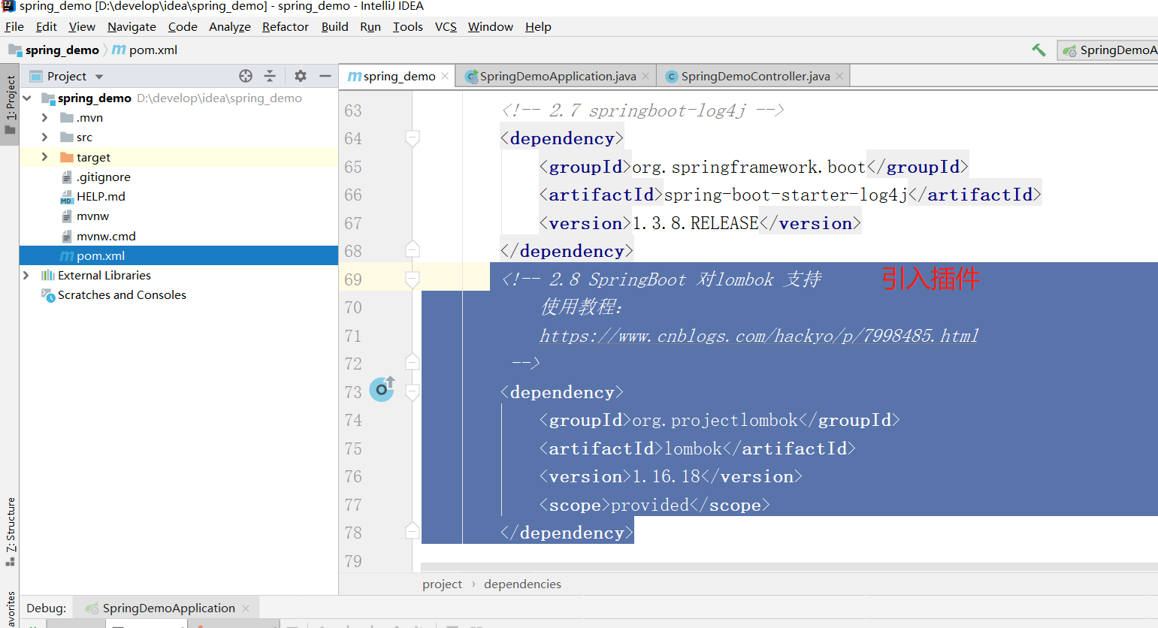Expand the .mvn folder
The image size is (1158, 628).
(x=44, y=118)
